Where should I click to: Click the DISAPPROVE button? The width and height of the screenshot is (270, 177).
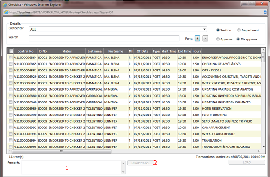click(140, 163)
